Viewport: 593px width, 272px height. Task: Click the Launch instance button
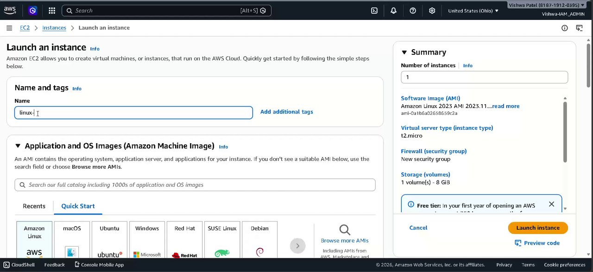537,228
